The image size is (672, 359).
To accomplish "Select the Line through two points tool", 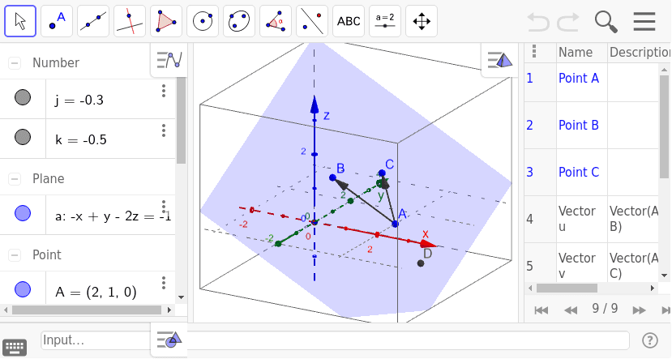I will (x=93, y=21).
